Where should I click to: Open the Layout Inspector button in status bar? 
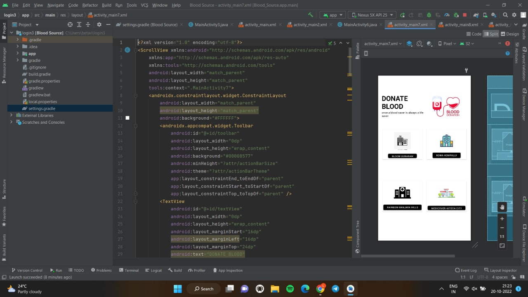(500, 271)
